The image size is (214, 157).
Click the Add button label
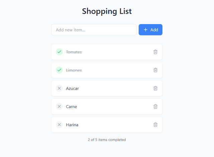click(154, 30)
